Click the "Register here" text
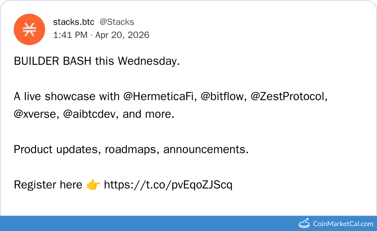 [x=48, y=185]
